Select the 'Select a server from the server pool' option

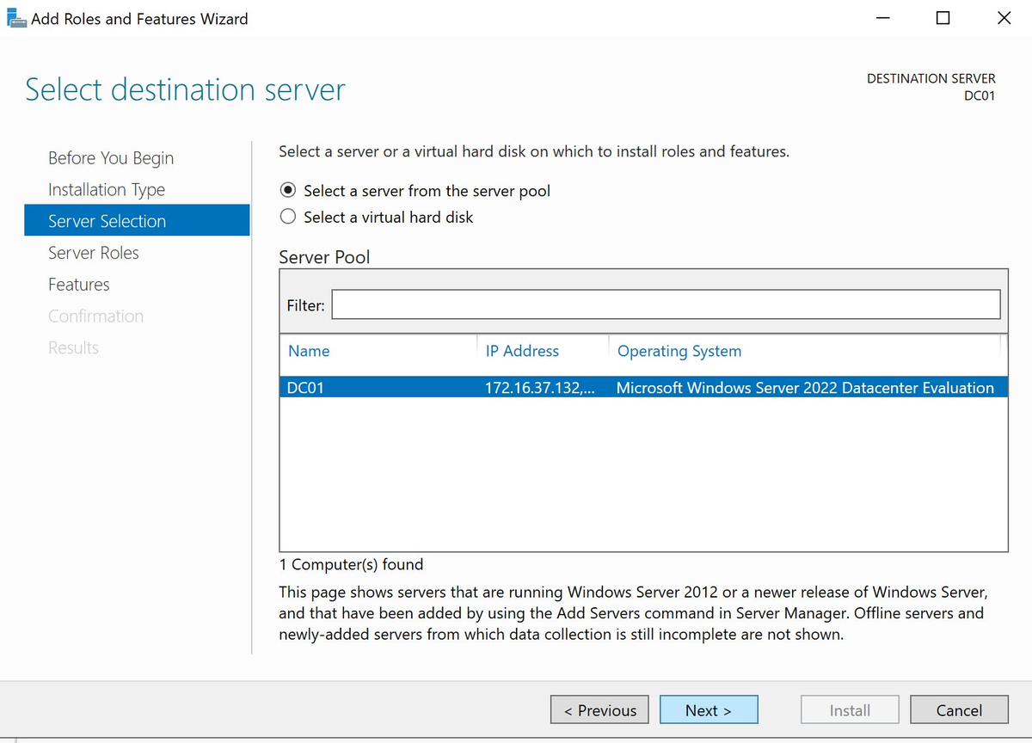288,190
